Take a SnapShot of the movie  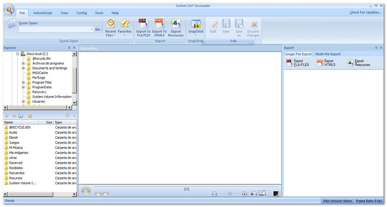(196, 28)
